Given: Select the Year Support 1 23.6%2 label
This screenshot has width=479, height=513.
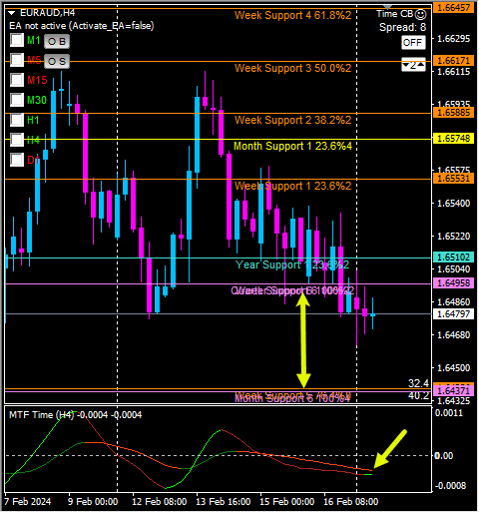Looking at the screenshot, I should pyautogui.click(x=292, y=264).
